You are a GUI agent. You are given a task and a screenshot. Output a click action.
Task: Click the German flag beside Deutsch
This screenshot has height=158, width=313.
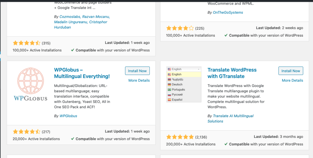169,84
